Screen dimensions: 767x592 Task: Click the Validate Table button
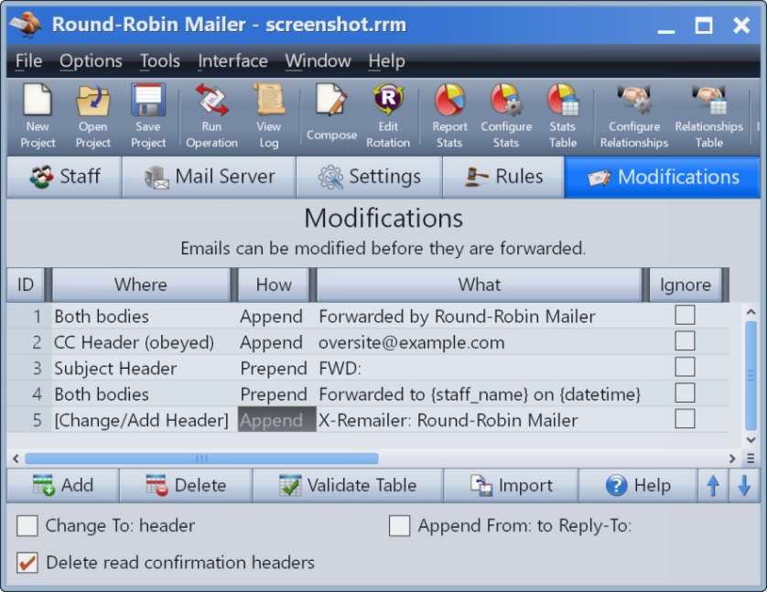pyautogui.click(x=348, y=486)
